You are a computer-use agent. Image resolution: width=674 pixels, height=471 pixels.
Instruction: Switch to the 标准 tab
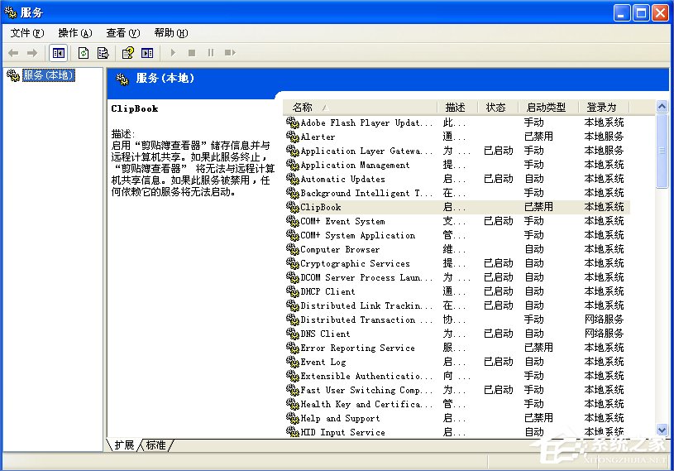tap(156, 445)
